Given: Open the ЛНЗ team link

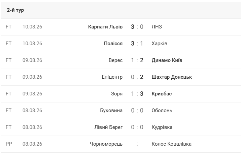Looking at the screenshot, I should 157,27.
